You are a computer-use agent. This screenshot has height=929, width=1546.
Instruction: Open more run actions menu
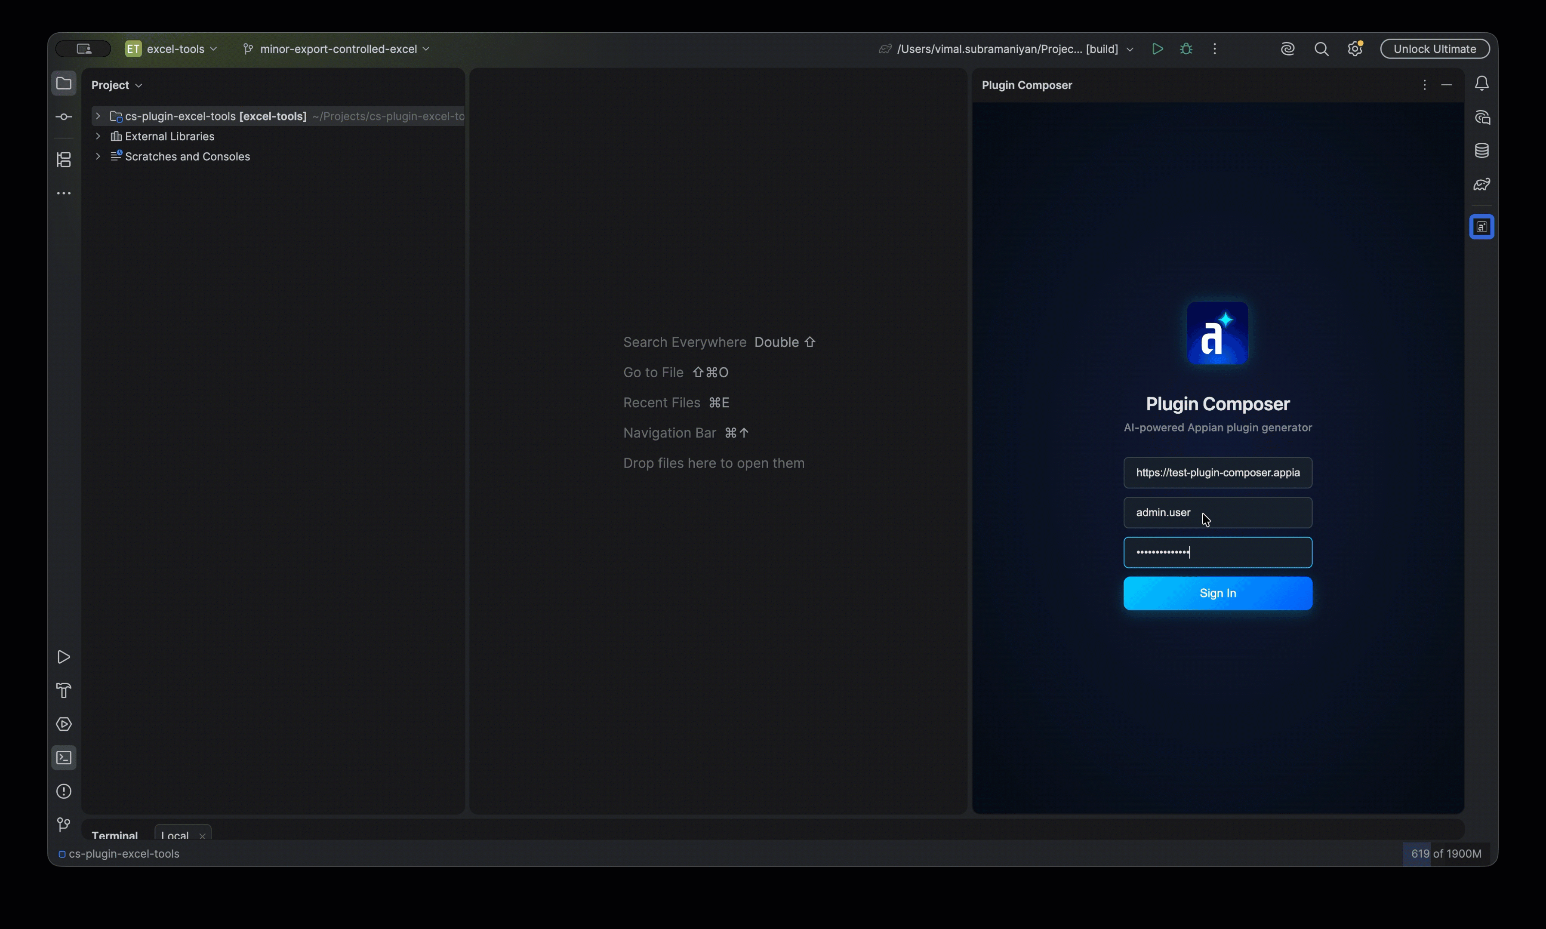[1215, 49]
